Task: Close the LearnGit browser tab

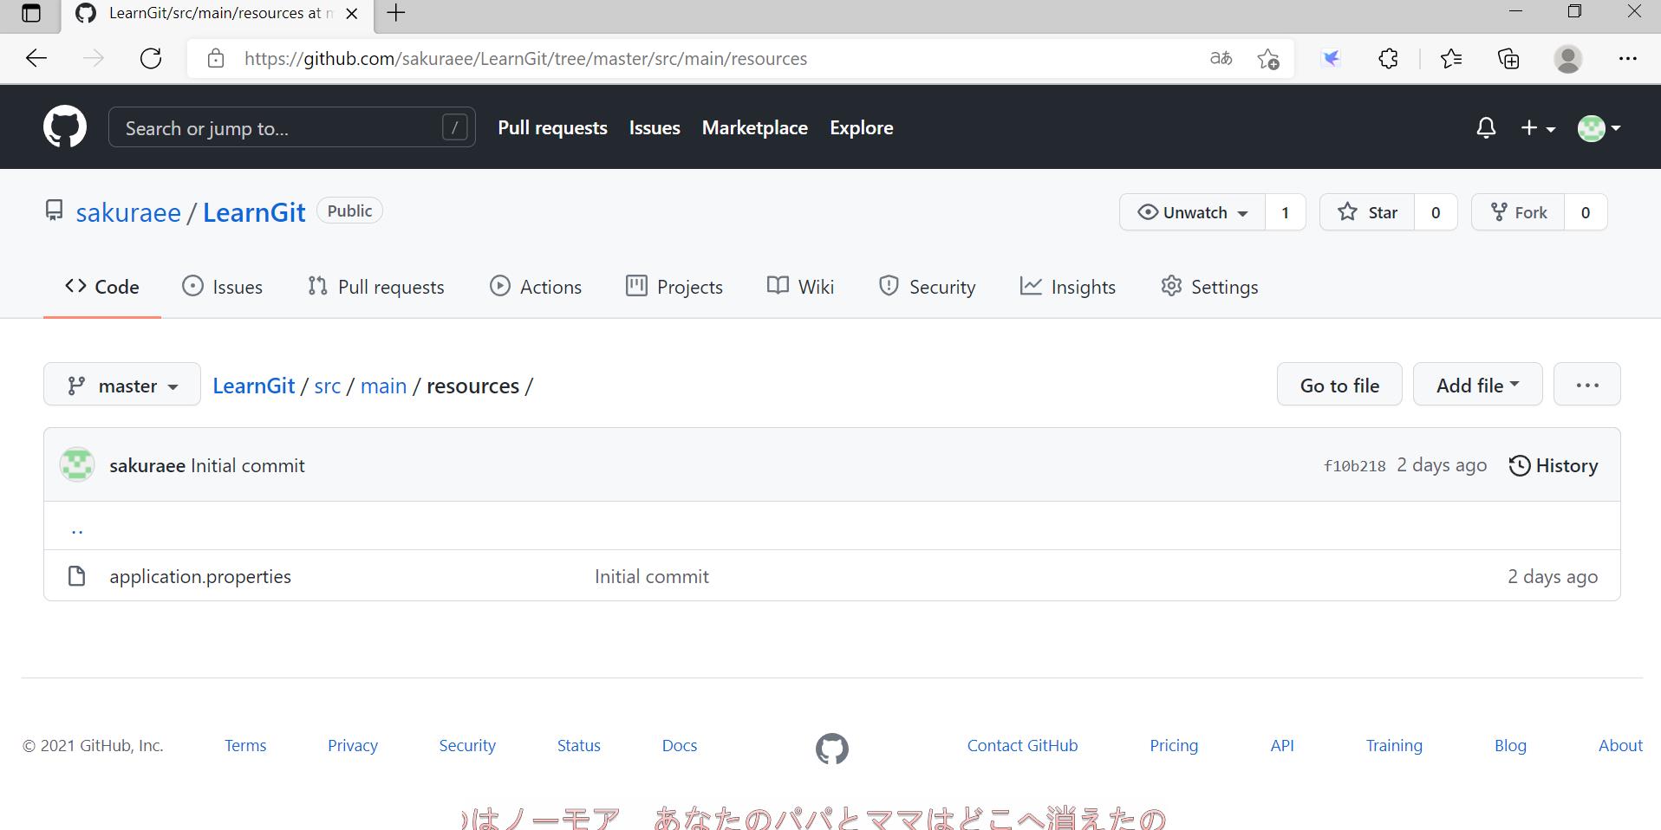Action: pos(352,14)
